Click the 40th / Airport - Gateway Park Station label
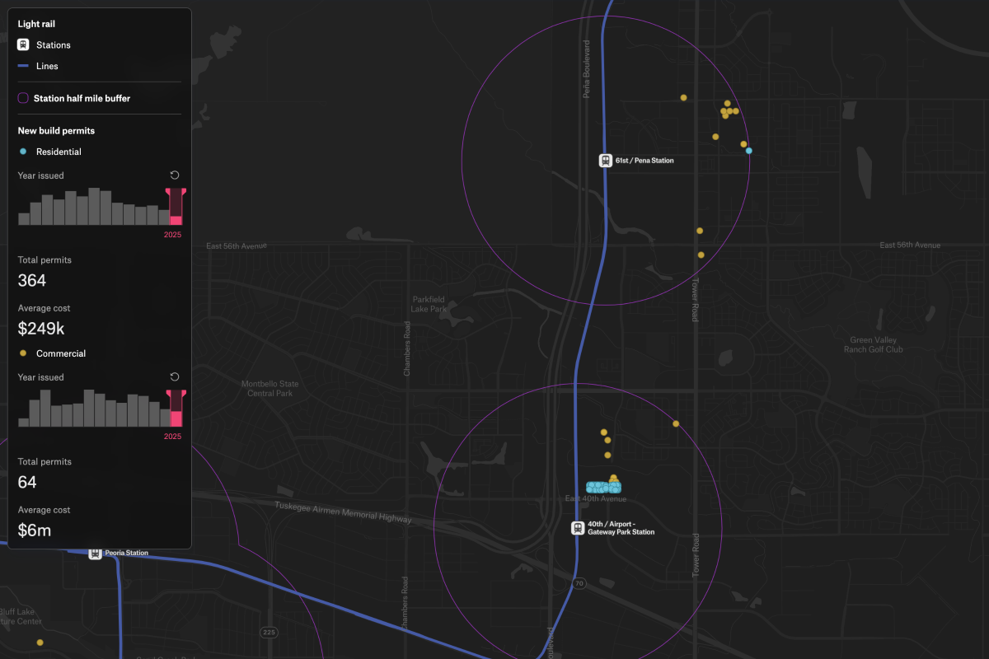Image resolution: width=989 pixels, height=659 pixels. (621, 528)
